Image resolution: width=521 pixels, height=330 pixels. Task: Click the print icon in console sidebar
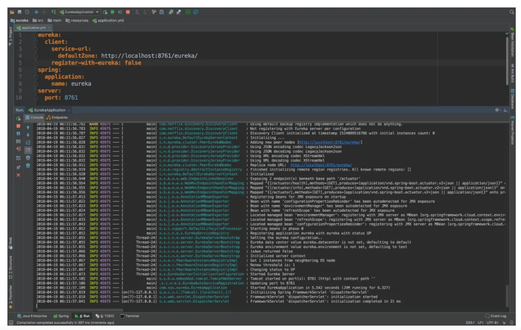point(28,158)
